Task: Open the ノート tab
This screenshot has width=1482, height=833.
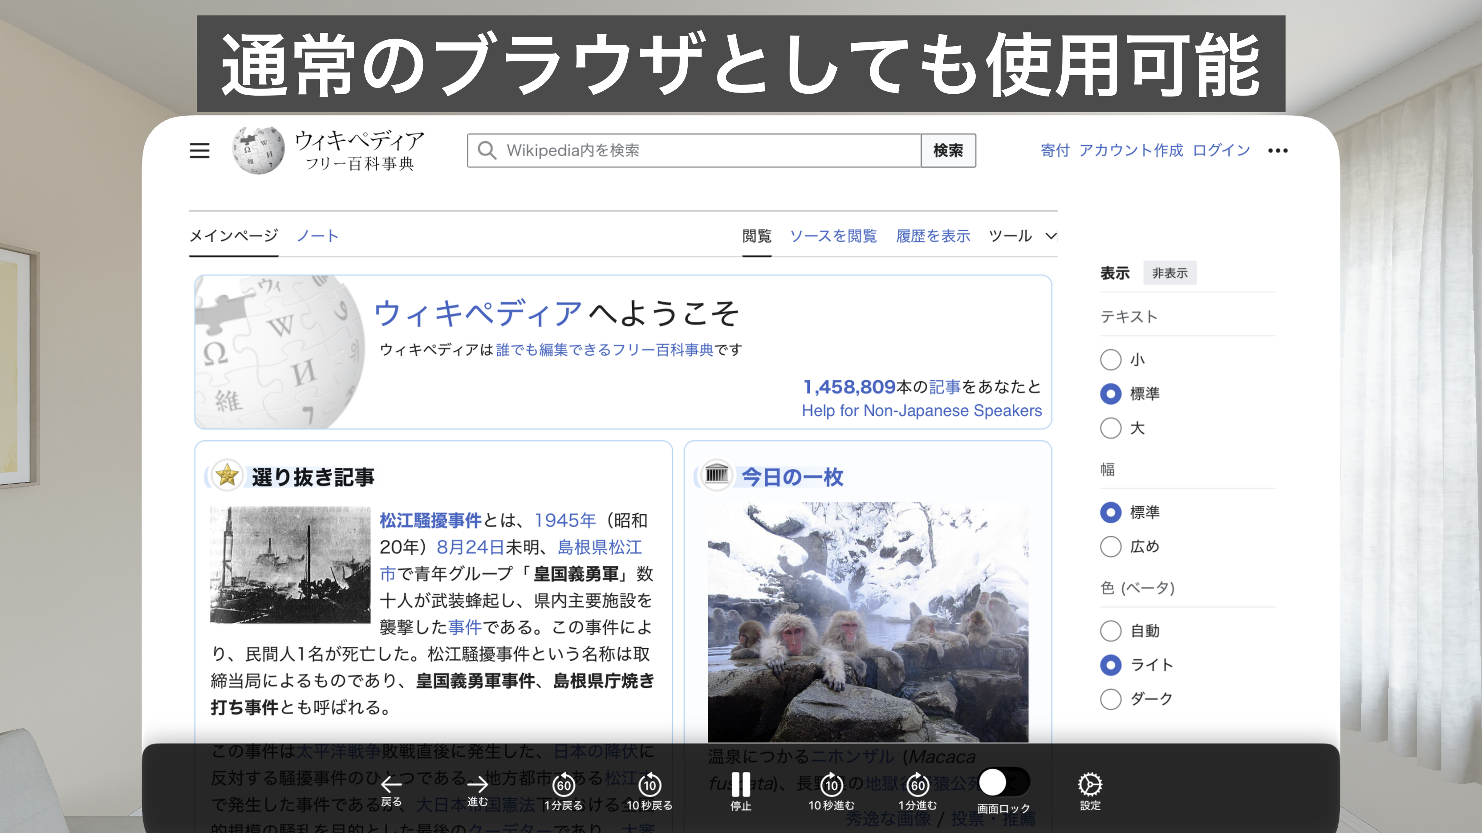Action: tap(318, 236)
